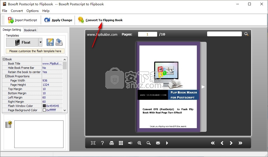
Task: Click the search magnifier in flipbook top bar
Action: [x=246, y=34]
